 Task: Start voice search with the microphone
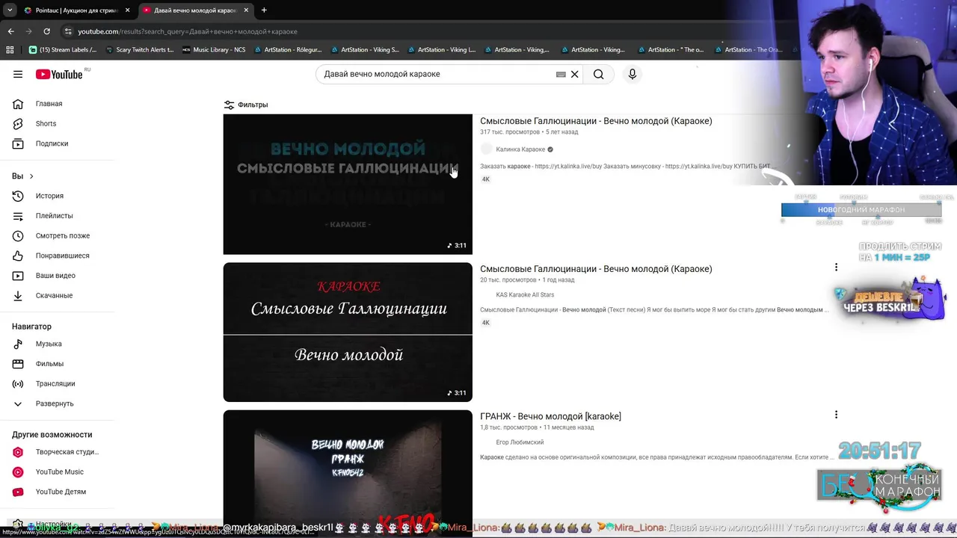click(x=633, y=74)
